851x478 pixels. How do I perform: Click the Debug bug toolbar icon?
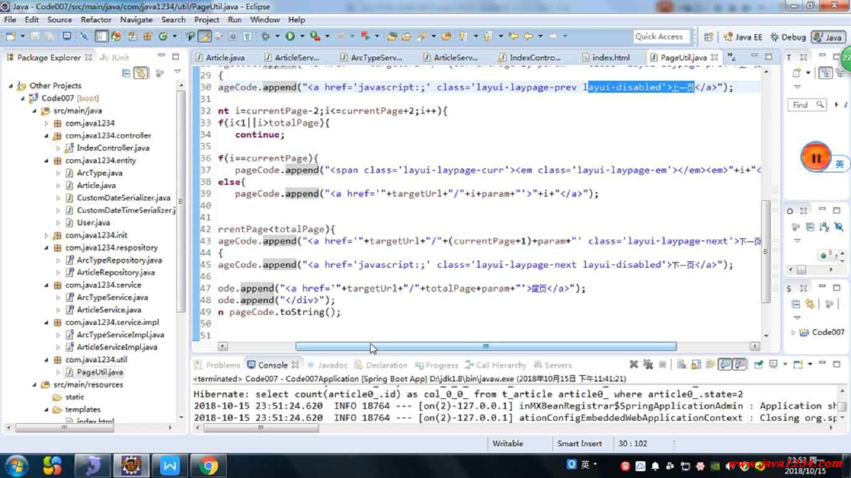pos(265,36)
